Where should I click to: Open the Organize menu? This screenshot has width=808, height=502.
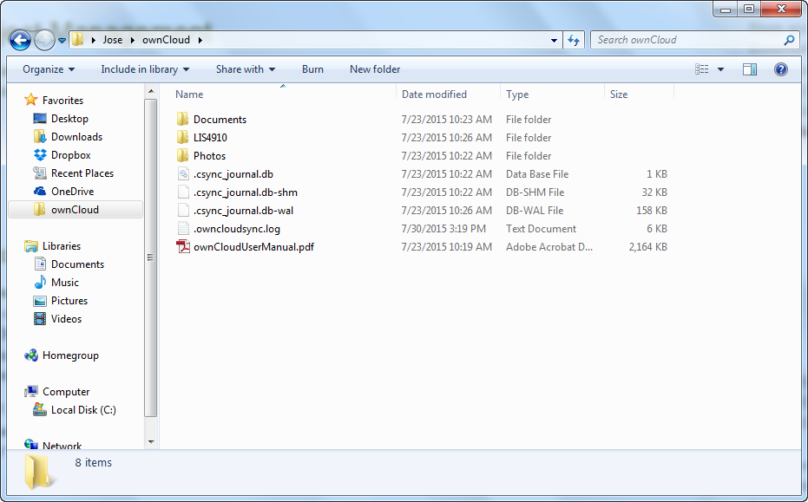pos(49,69)
